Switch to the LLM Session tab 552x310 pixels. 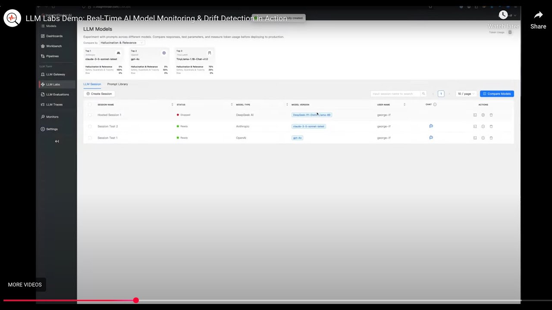point(92,84)
